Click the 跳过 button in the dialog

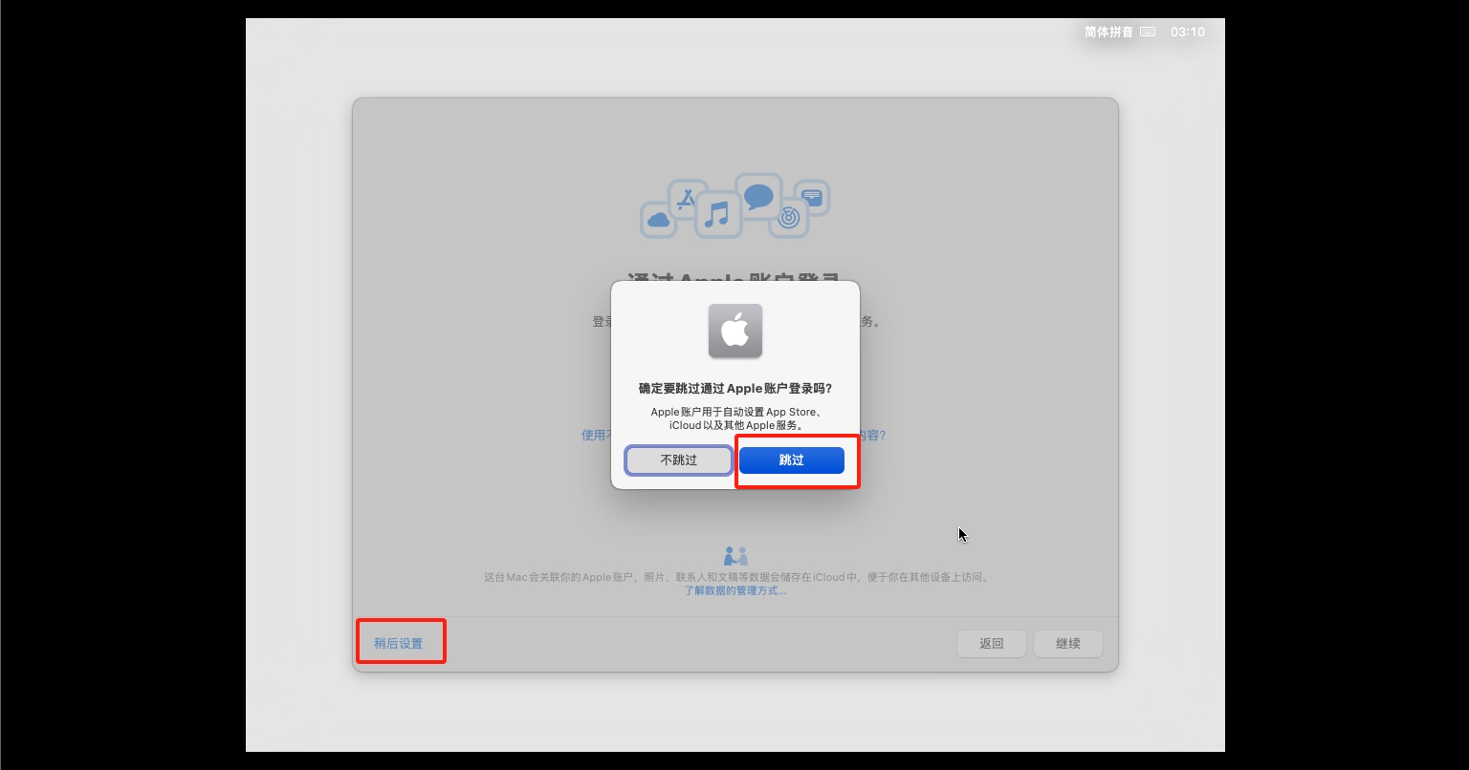(792, 460)
